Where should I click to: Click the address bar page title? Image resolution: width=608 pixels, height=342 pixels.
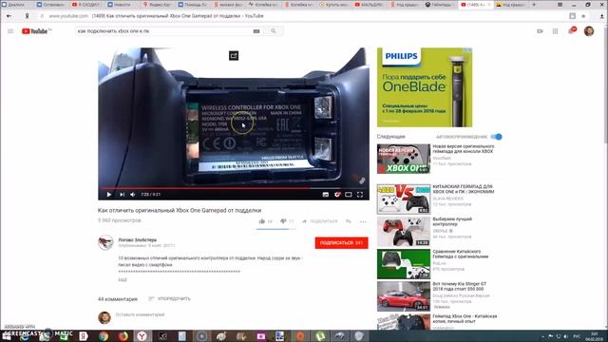pos(178,16)
